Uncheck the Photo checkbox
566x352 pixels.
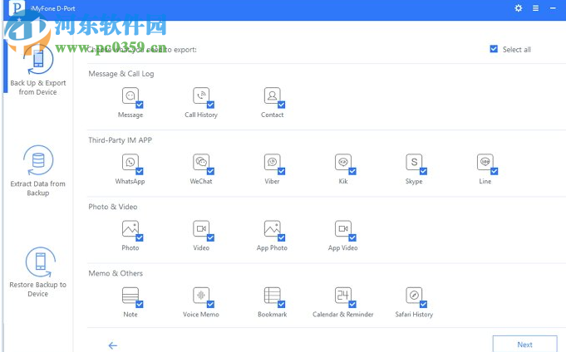[140, 238]
